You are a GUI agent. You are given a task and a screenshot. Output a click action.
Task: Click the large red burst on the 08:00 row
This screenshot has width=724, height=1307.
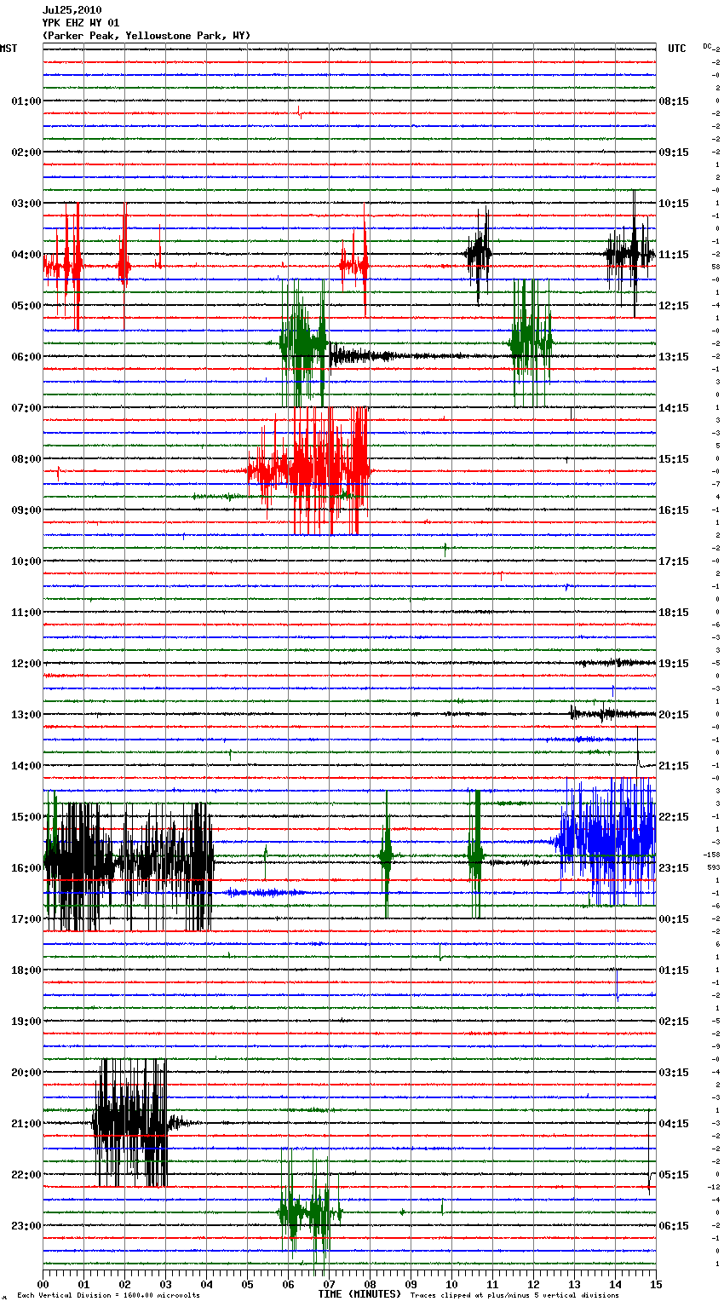coord(309,470)
